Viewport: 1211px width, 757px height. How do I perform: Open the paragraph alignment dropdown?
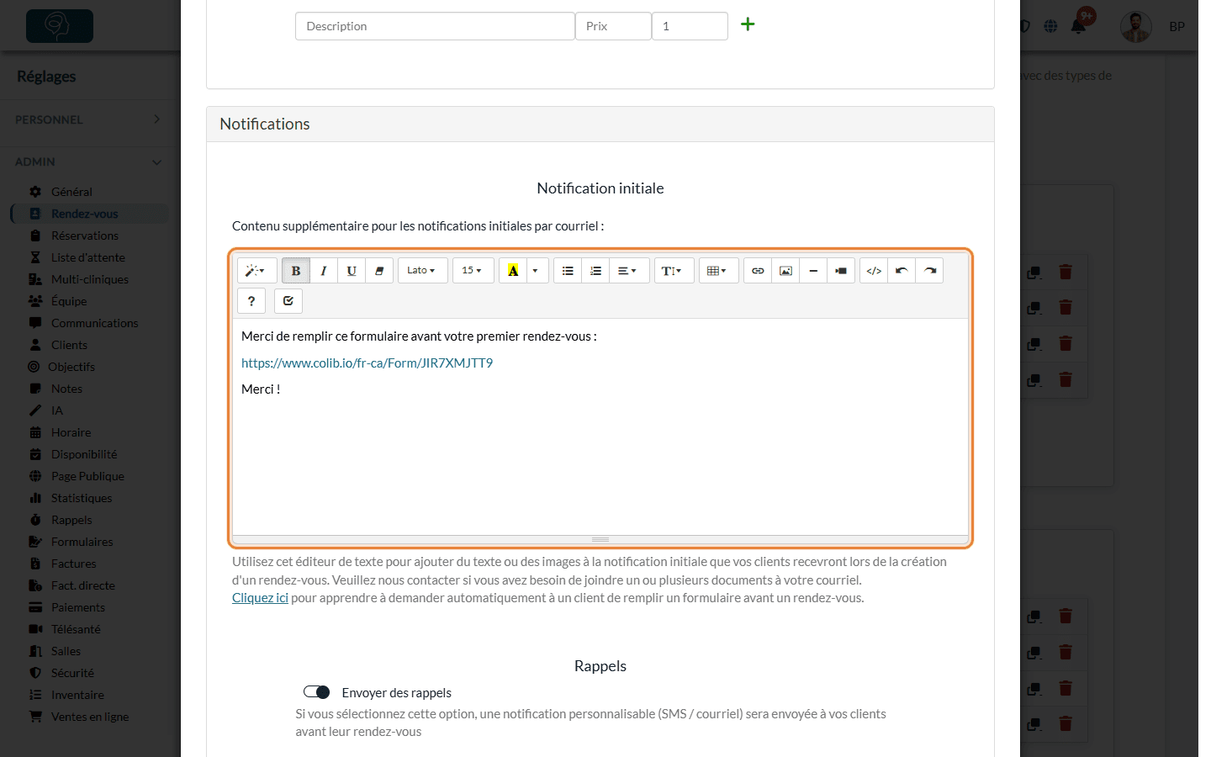click(628, 271)
